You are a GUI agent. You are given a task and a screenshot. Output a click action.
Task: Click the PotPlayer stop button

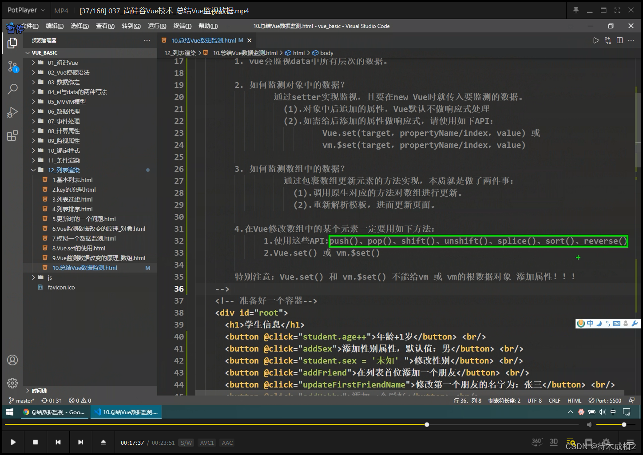click(x=36, y=442)
